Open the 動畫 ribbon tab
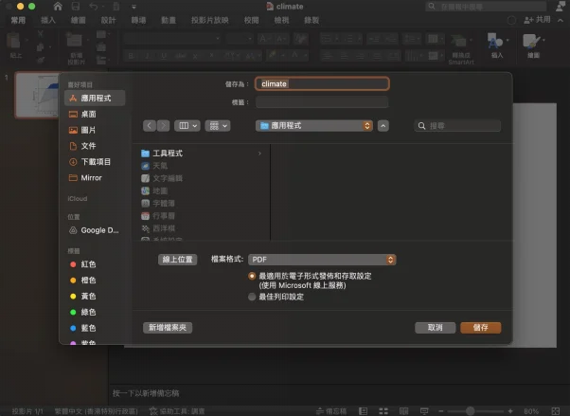This screenshot has width=570, height=416. pos(169,21)
